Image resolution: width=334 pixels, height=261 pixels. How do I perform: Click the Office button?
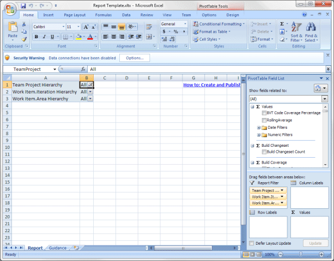[10, 9]
